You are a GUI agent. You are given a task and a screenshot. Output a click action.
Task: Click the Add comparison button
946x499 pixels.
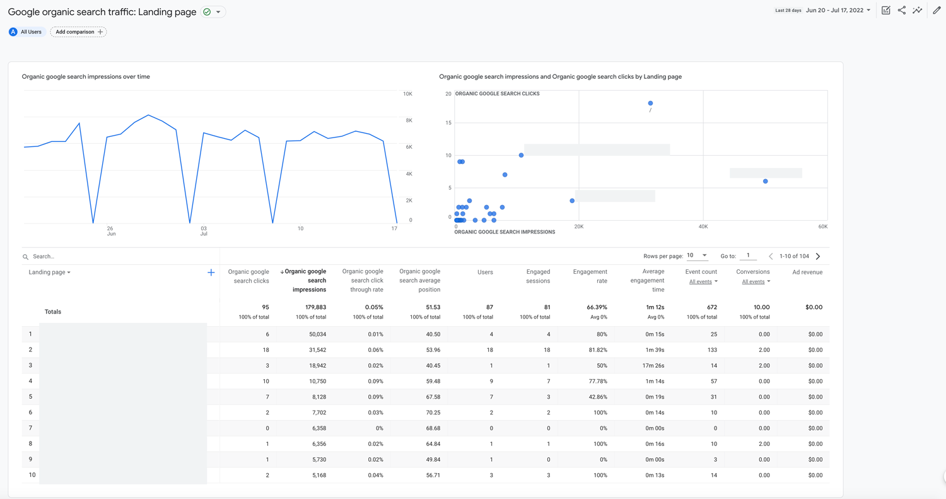pyautogui.click(x=78, y=32)
